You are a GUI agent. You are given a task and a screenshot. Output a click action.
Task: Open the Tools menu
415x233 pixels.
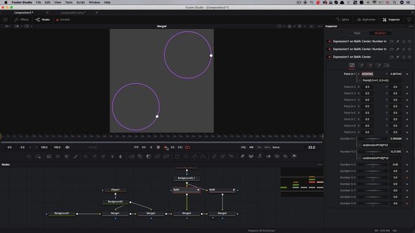coord(69,3)
